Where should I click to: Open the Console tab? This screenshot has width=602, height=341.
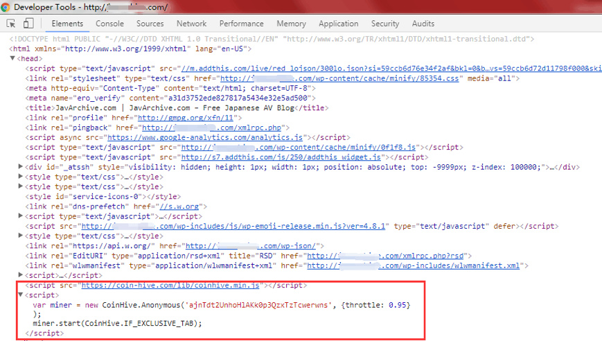point(110,24)
